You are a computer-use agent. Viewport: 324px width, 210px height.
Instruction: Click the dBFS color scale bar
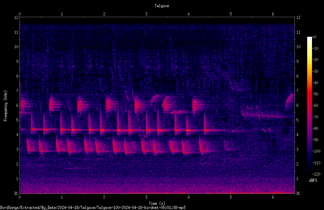[x=309, y=105]
